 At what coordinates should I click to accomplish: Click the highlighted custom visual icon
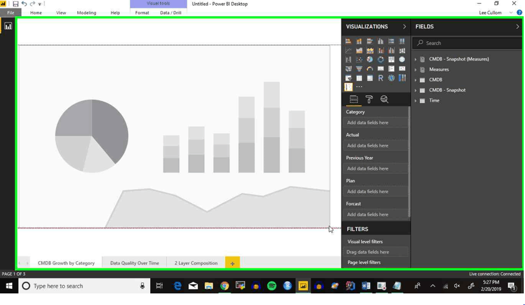click(348, 87)
